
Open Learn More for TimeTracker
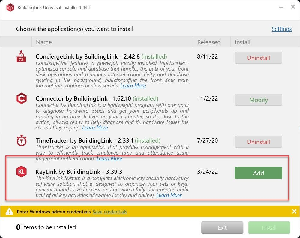109,158
